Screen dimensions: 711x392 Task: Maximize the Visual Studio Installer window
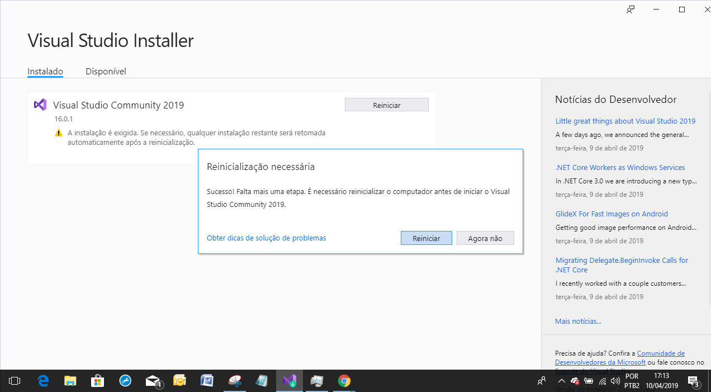point(682,10)
